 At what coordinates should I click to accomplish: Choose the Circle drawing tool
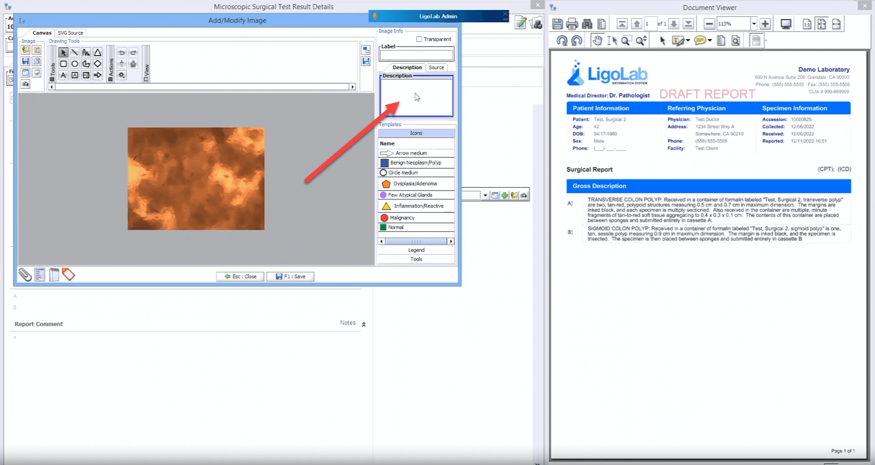(x=75, y=64)
